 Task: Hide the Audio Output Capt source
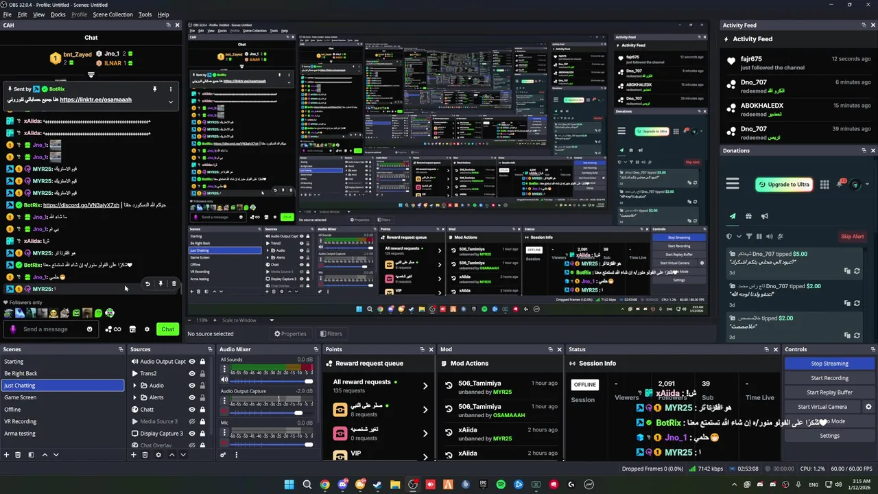(192, 362)
